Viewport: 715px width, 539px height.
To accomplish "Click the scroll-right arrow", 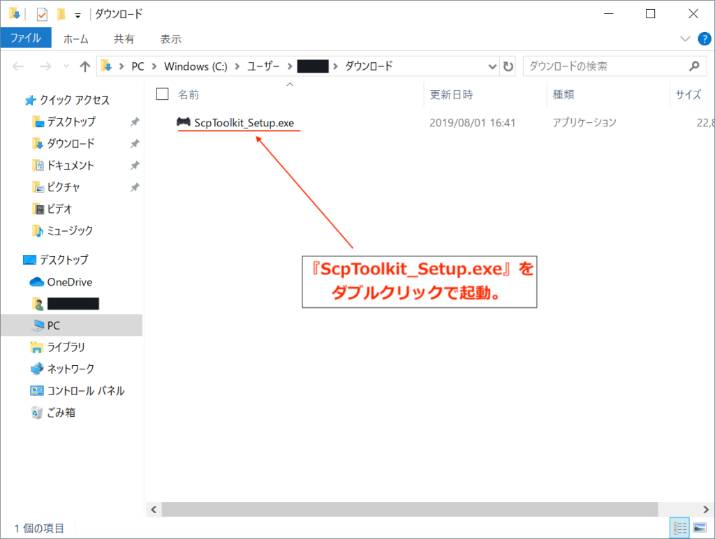I will coord(706,510).
